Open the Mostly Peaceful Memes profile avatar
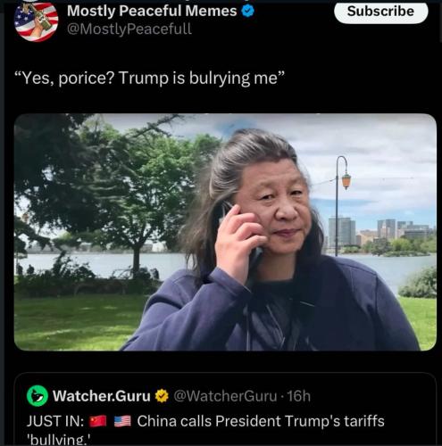 pos(37,21)
